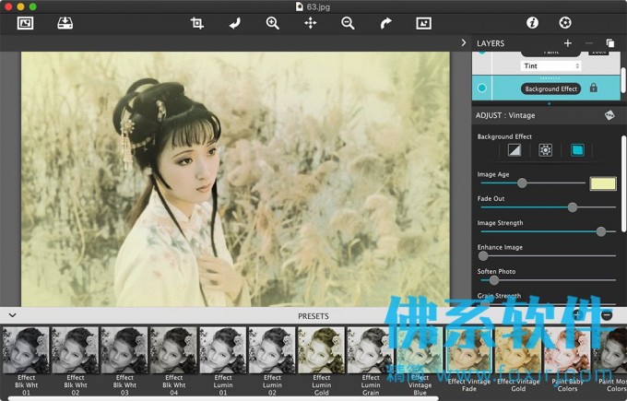Click the undo arrow icon
The width and height of the screenshot is (627, 401).
(235, 23)
